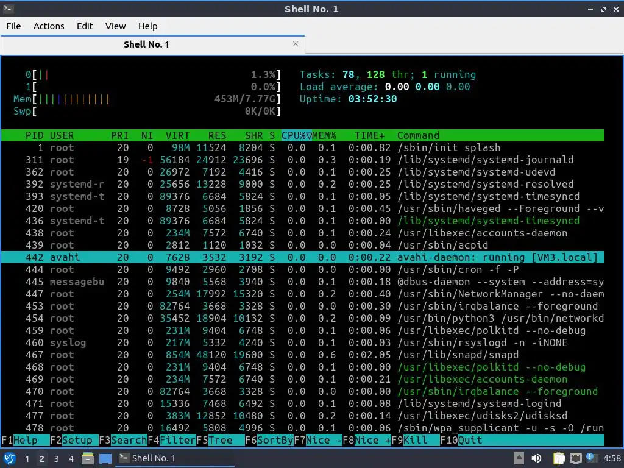Click the network connection tray icon
This screenshot has width=624, height=468.
pyautogui.click(x=575, y=458)
